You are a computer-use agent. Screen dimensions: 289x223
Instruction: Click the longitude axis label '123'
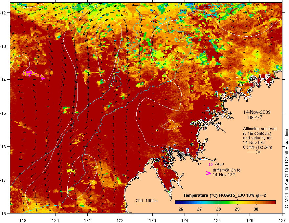pyautogui.click(x=152, y=220)
